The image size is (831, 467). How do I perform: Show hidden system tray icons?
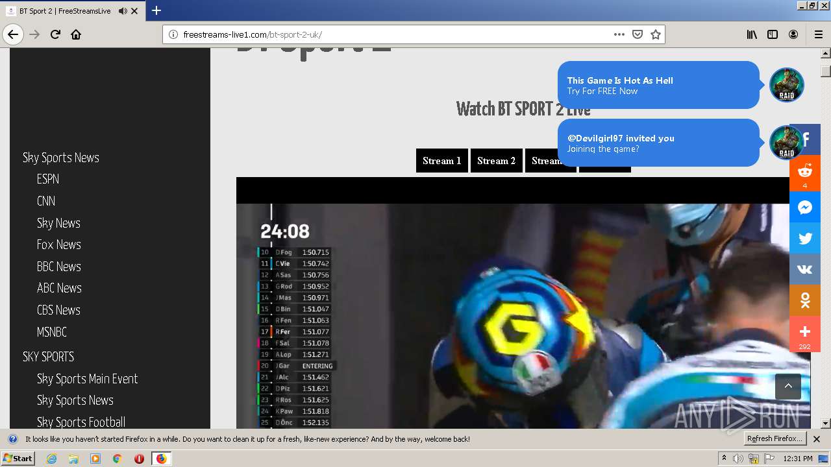[725, 459]
